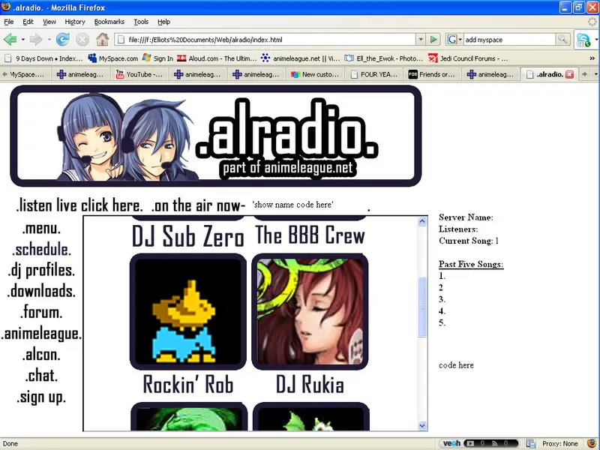Open the .dj profiles. link
This screenshot has width=600, height=450.
[41, 271]
